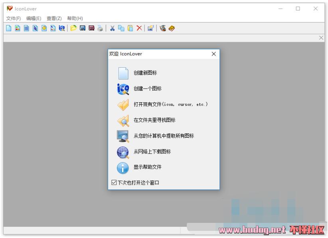
Task: Click the paste clipboard toolbar icon
Action: pyautogui.click(x=130, y=28)
